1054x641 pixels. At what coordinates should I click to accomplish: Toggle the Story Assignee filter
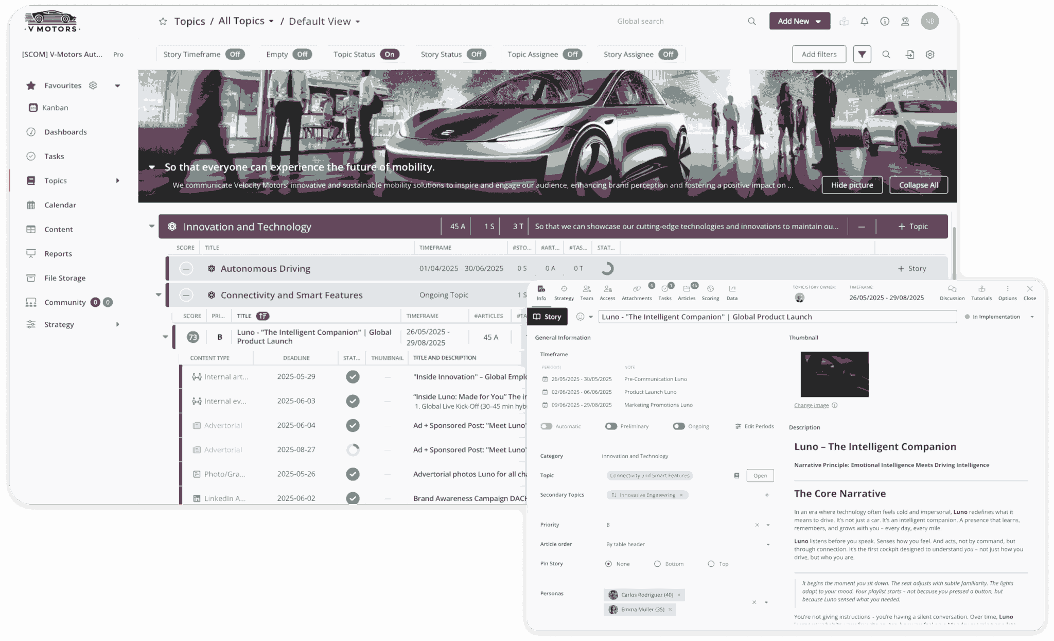(x=668, y=54)
